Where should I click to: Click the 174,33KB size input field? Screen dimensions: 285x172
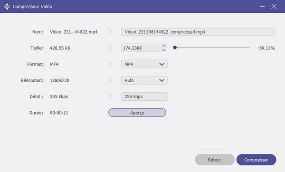pyautogui.click(x=141, y=48)
